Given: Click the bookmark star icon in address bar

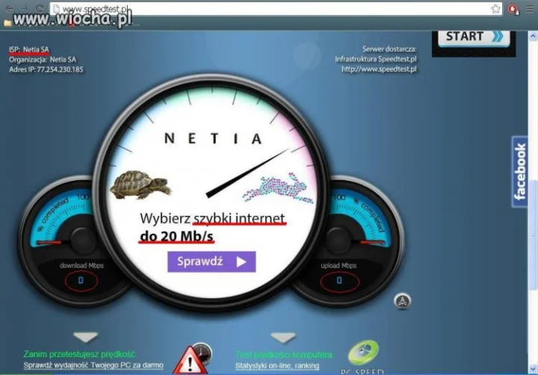Looking at the screenshot, I should (x=495, y=8).
